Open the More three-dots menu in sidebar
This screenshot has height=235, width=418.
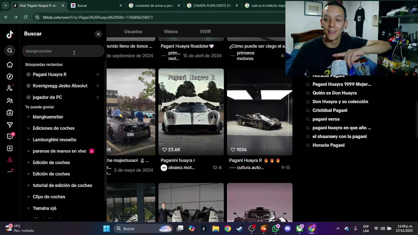pyautogui.click(x=10, y=171)
